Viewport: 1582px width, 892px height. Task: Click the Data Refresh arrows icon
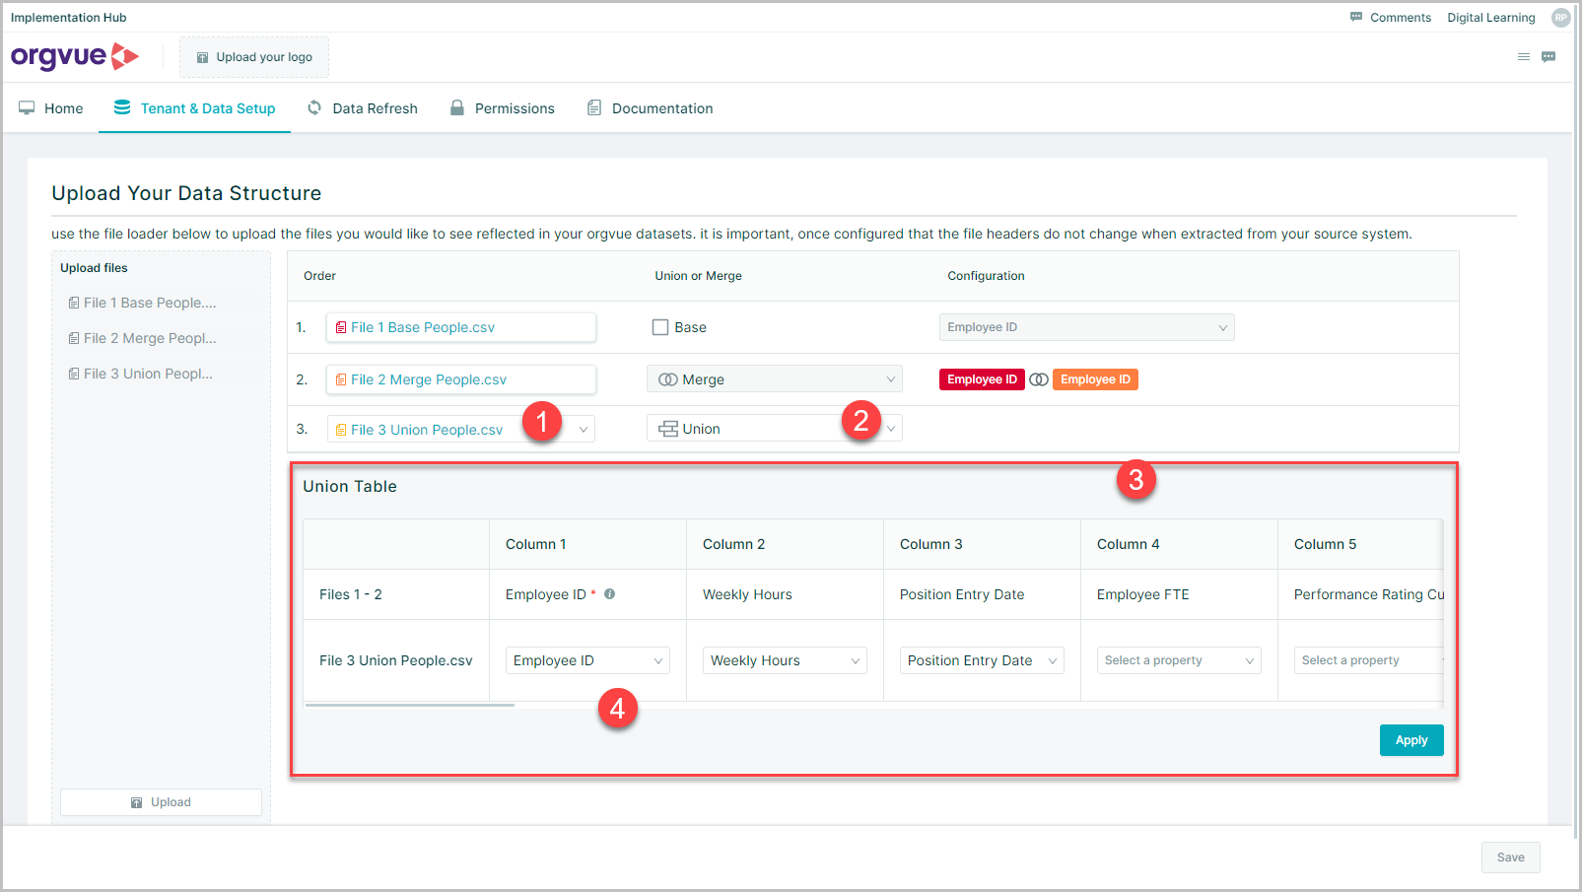(x=314, y=107)
